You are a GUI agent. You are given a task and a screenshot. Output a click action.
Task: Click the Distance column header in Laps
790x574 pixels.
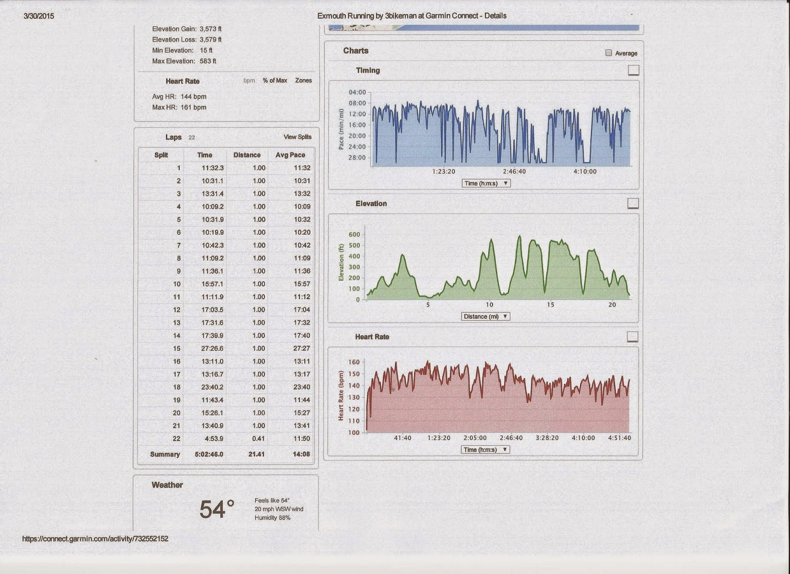coord(247,155)
